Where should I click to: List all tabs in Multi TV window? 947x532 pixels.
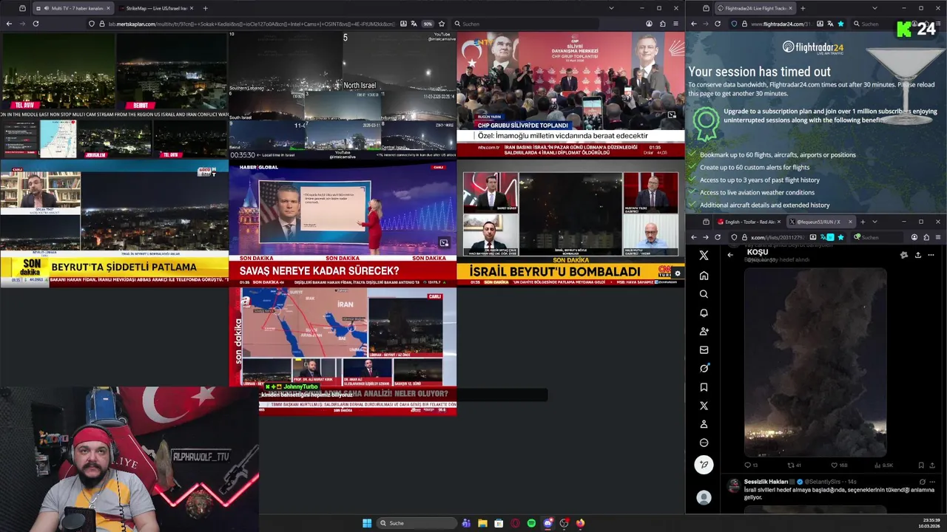pyautogui.click(x=611, y=8)
